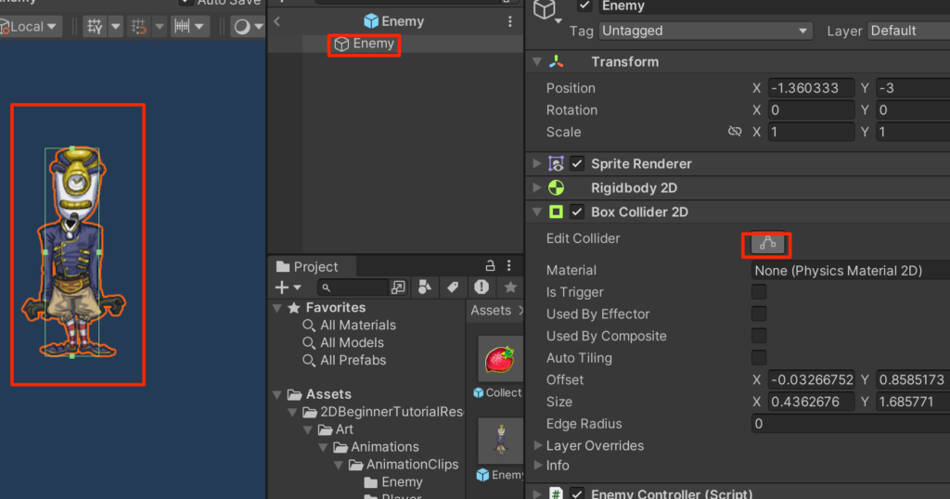Open the Layer Default dropdown
The width and height of the screenshot is (950, 499).
click(909, 31)
